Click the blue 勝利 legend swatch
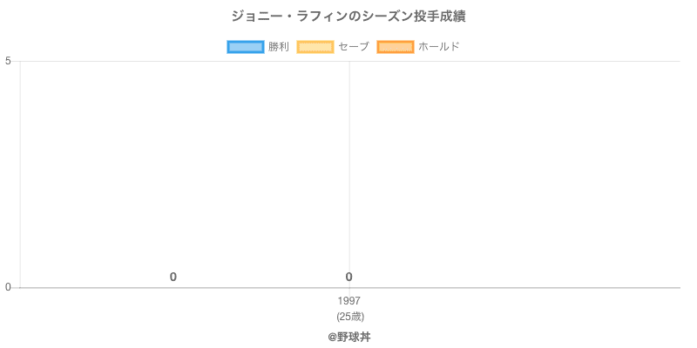Viewport: 697px width, 348px height. (245, 46)
